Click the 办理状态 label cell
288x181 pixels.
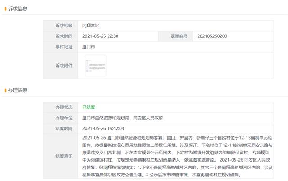tap(61, 107)
